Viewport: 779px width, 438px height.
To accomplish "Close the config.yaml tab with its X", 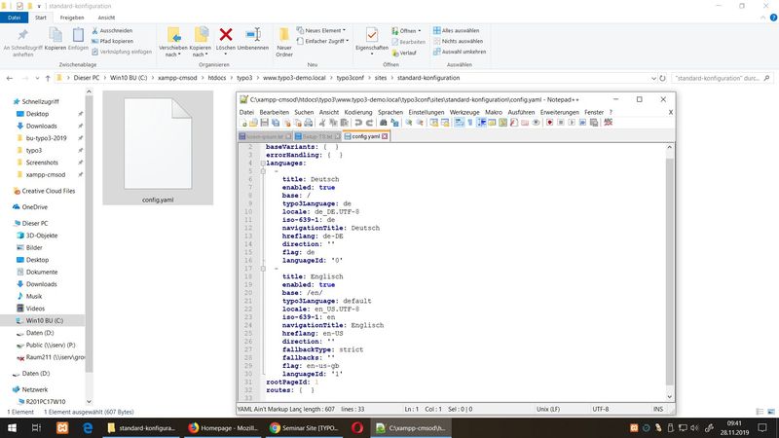I will point(385,136).
